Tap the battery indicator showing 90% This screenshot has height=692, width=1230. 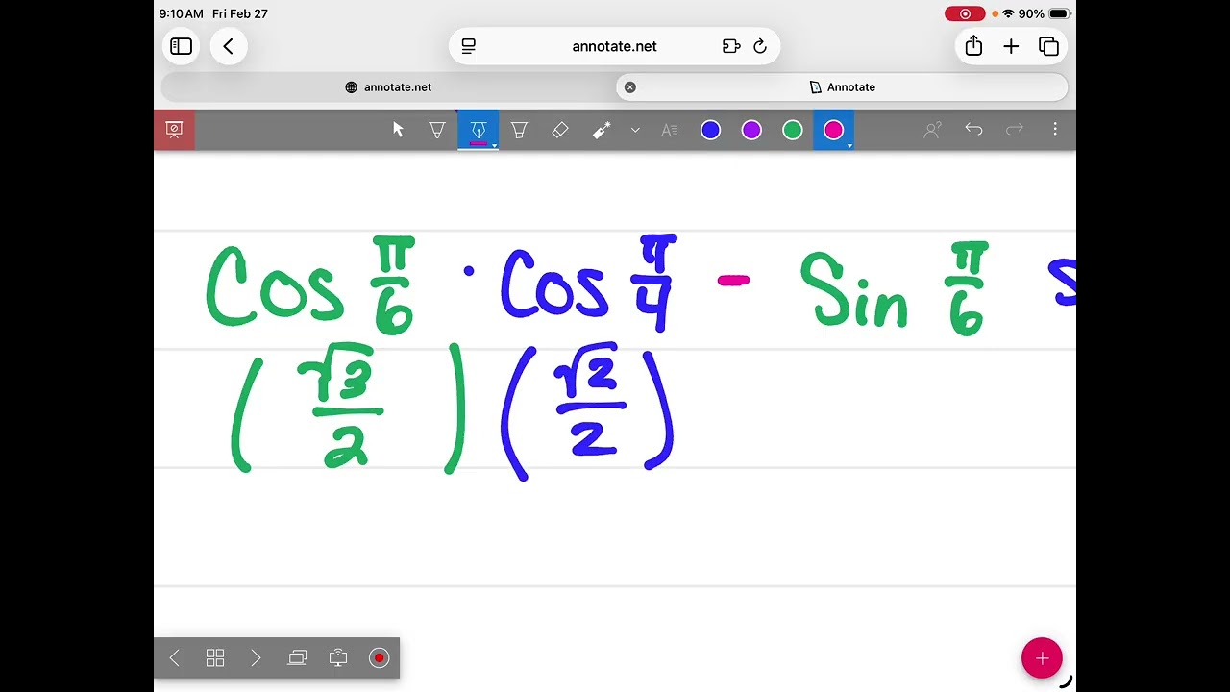pos(1045,13)
